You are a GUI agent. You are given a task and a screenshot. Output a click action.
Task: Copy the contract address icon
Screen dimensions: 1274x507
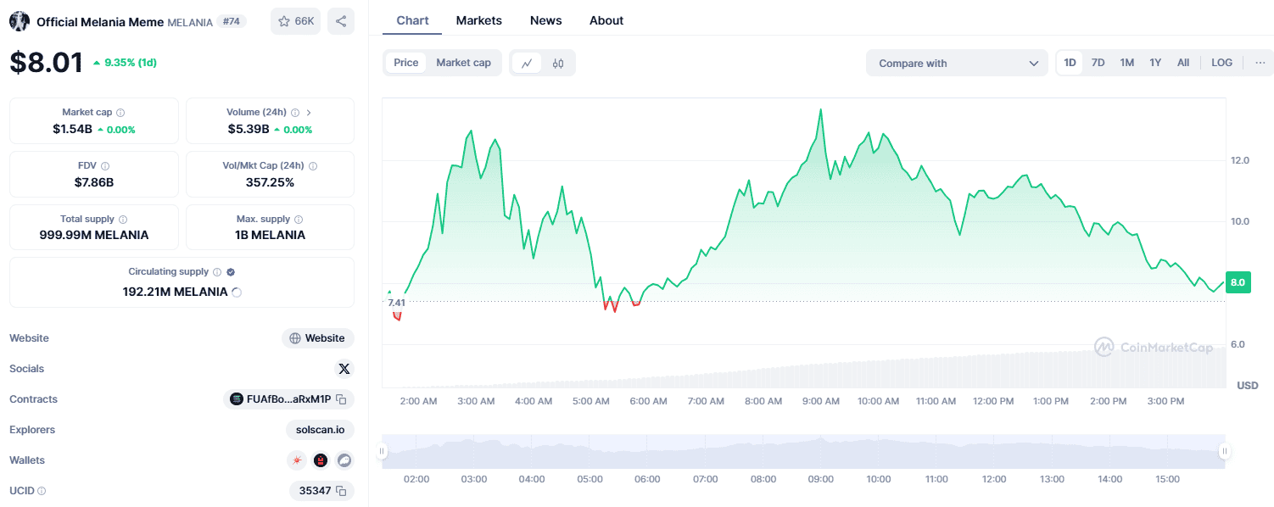341,399
